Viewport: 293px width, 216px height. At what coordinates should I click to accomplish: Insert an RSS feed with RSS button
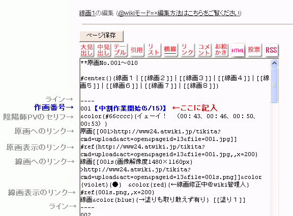click(x=271, y=50)
